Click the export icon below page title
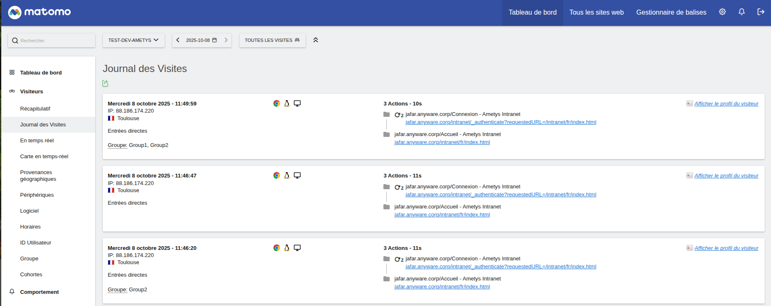 [x=105, y=84]
